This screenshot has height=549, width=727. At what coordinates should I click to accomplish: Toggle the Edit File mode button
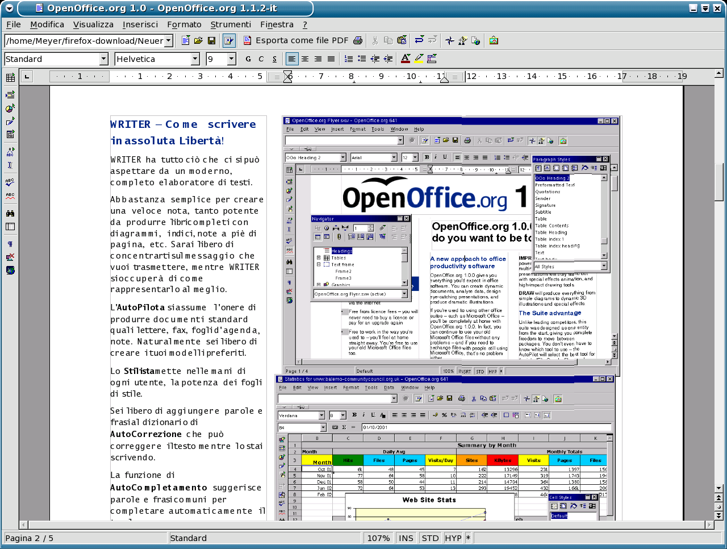[x=229, y=40]
